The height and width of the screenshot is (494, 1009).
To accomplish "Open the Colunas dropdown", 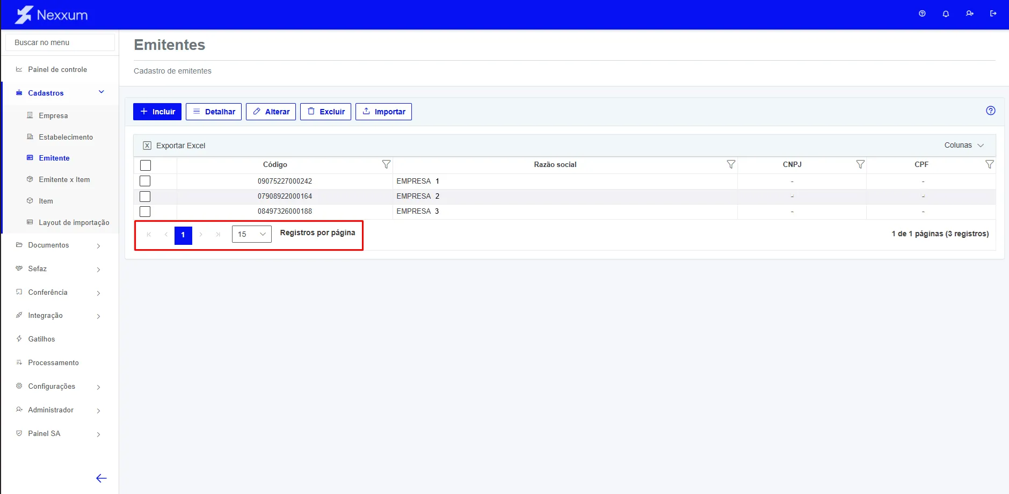I will coord(964,145).
